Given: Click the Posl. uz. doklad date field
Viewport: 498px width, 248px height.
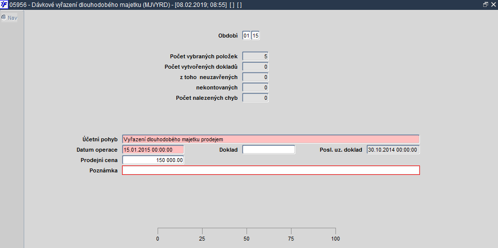Looking at the screenshot, I should click(x=393, y=150).
